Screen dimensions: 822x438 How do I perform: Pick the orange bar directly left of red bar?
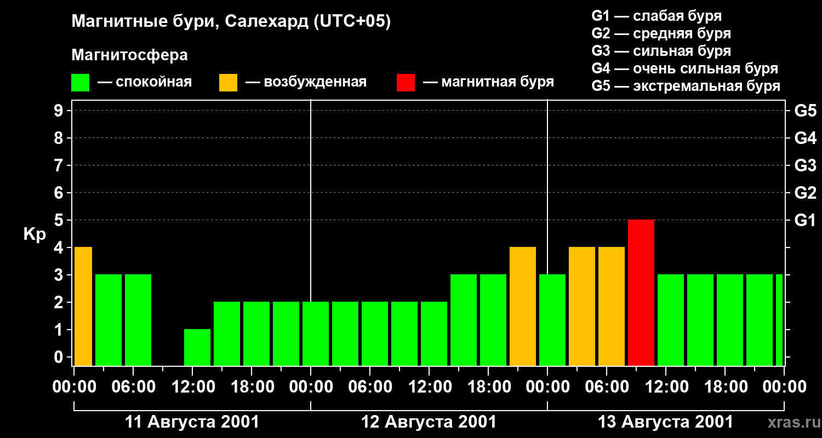(612, 307)
